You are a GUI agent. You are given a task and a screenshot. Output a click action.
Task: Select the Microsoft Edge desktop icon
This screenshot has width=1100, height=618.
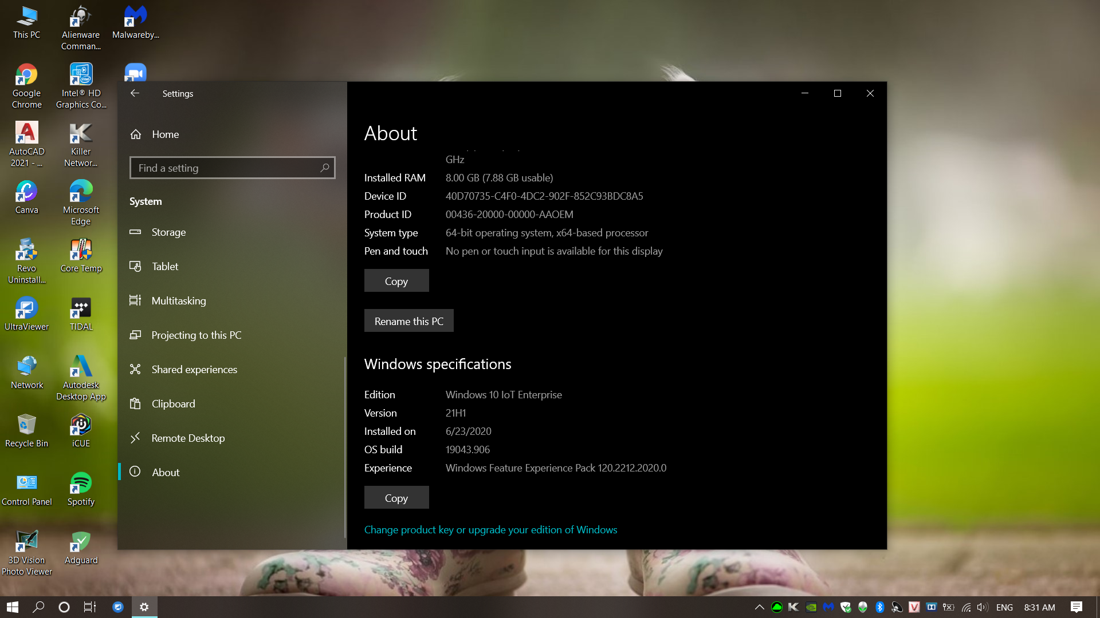pos(81,203)
